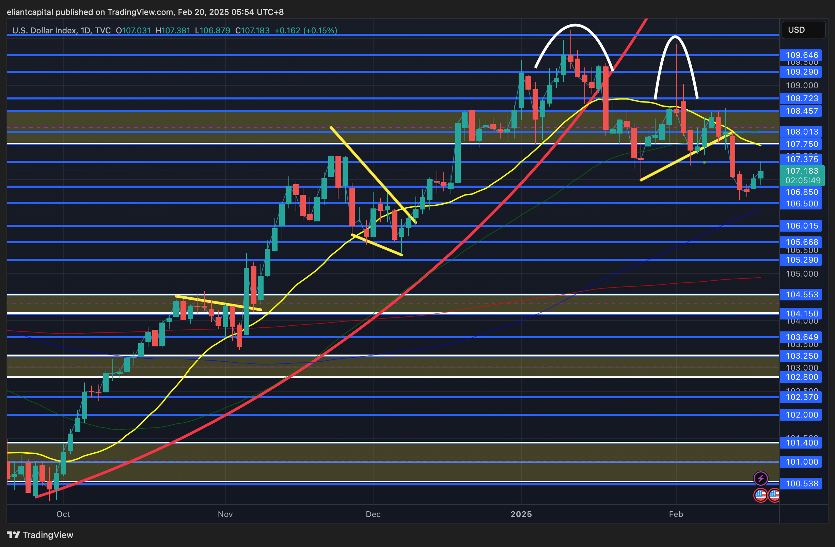This screenshot has height=547, width=835.
Task: Click the Oct label on time axis
Action: (63, 514)
